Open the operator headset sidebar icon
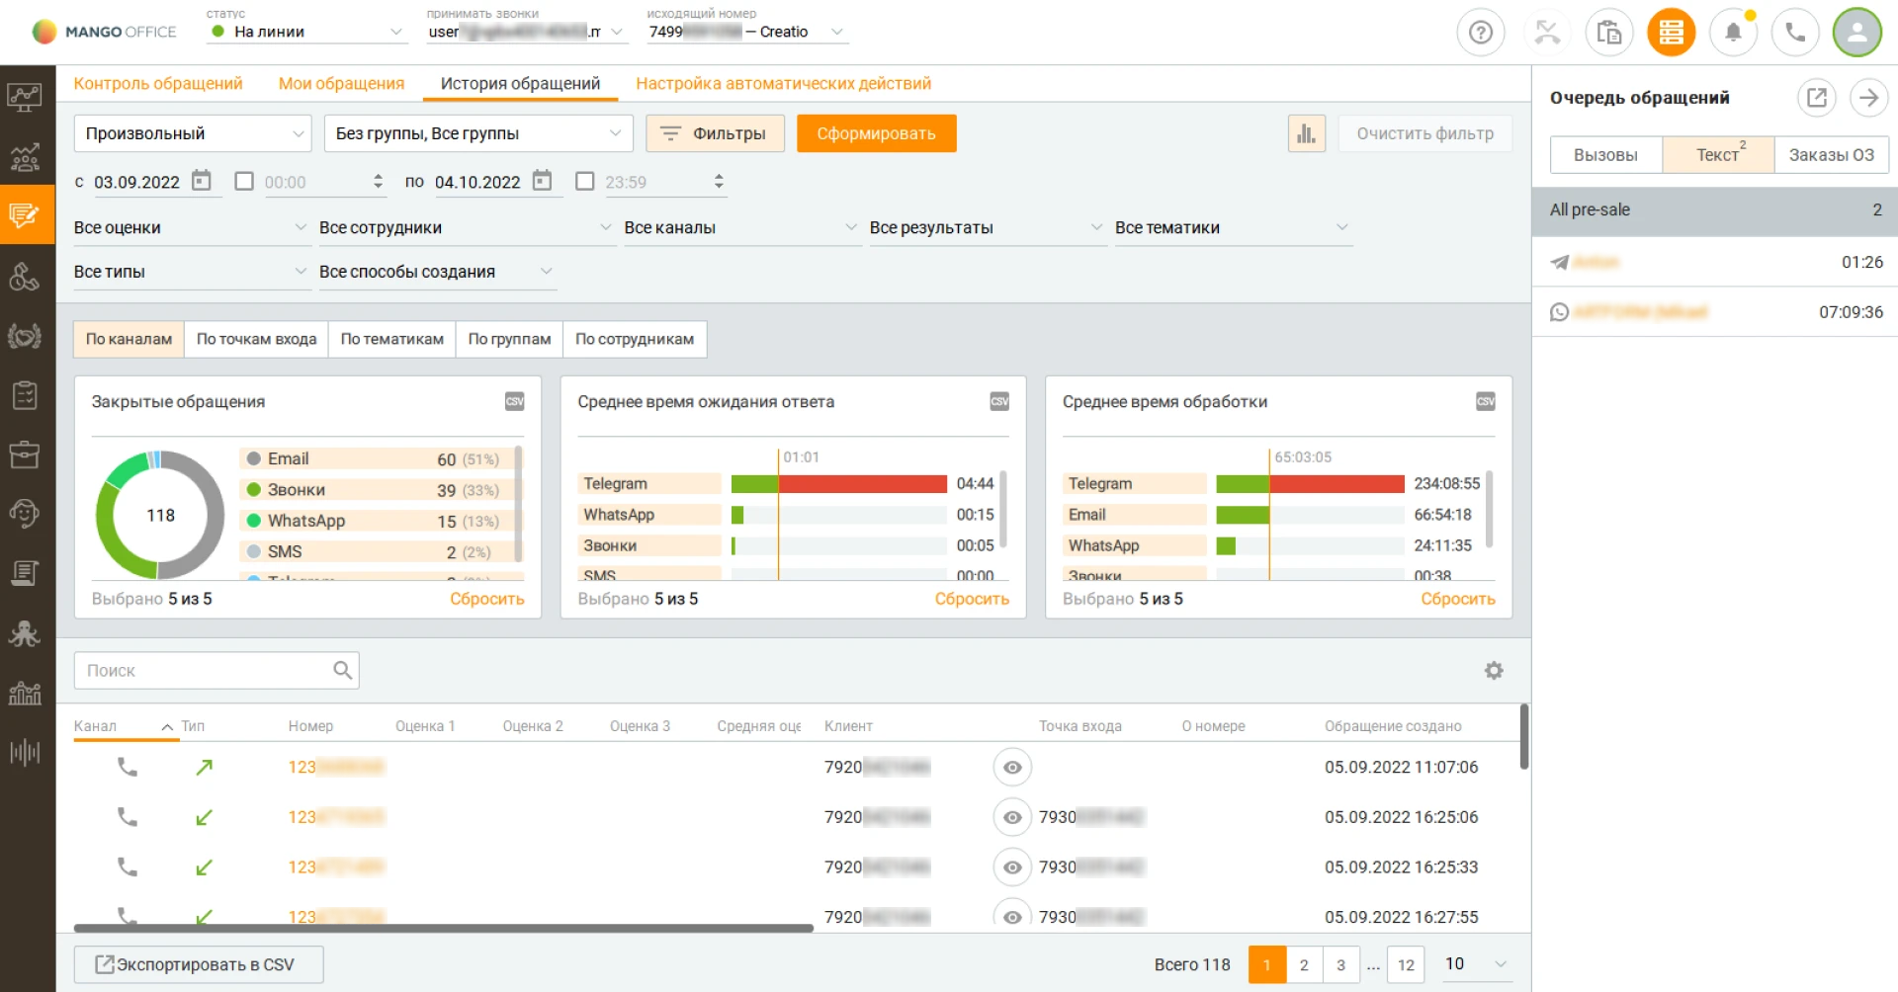 [x=25, y=514]
